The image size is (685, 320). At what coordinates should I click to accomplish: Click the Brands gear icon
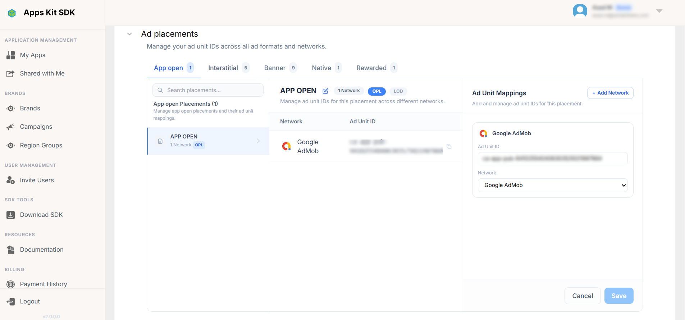(11, 108)
